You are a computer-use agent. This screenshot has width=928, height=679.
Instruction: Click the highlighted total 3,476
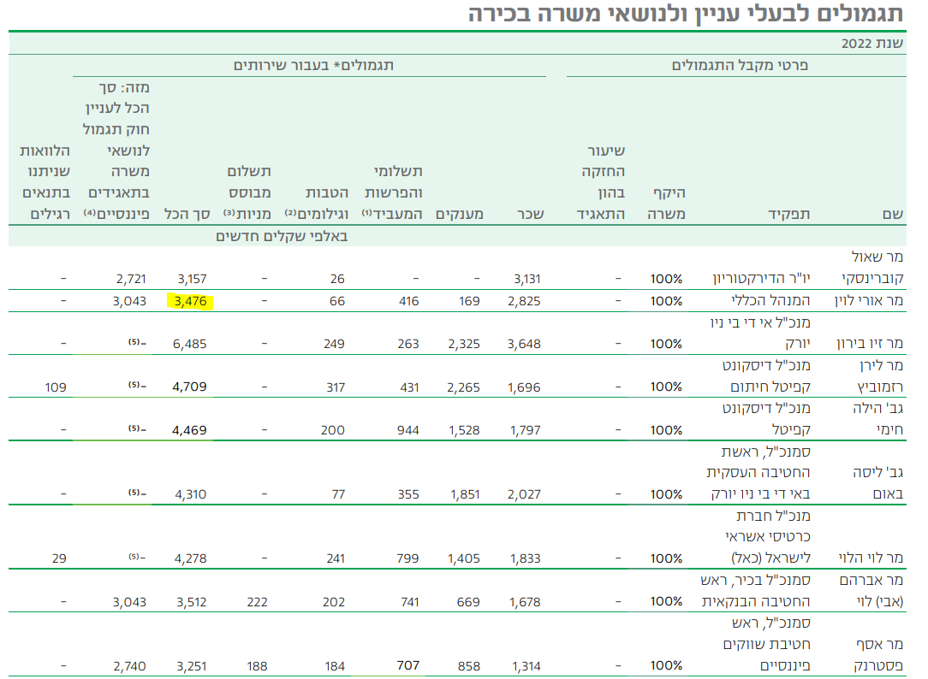click(191, 301)
